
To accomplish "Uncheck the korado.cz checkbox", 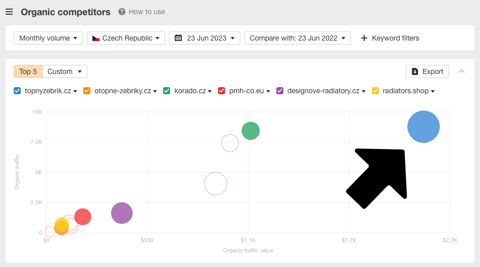I will [167, 91].
